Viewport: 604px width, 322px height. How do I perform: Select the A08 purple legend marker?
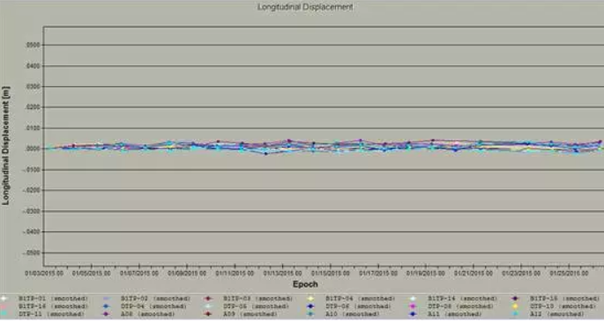107,314
